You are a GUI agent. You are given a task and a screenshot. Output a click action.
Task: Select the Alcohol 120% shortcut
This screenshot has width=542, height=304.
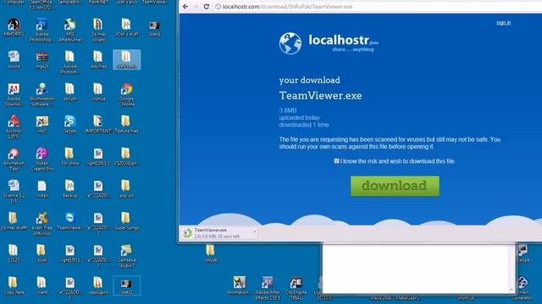point(14,127)
